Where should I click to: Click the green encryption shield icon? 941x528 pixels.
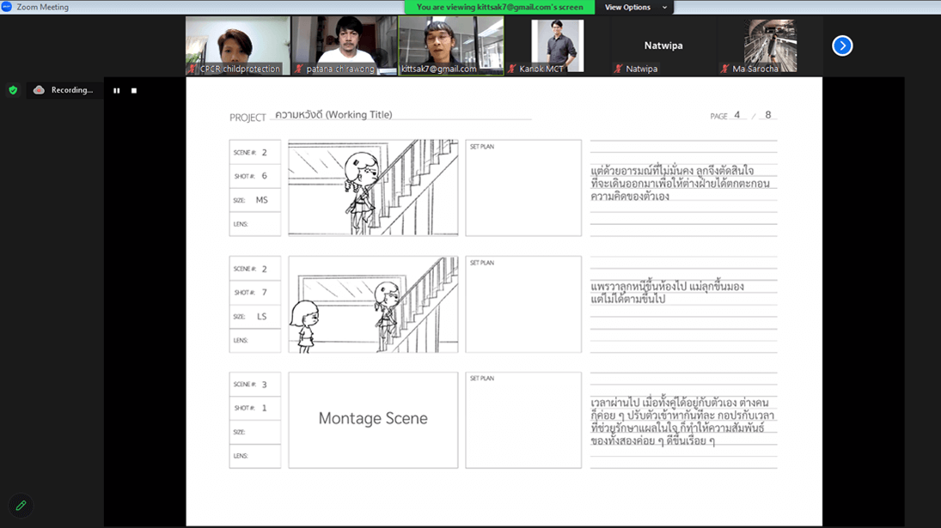pyautogui.click(x=13, y=90)
